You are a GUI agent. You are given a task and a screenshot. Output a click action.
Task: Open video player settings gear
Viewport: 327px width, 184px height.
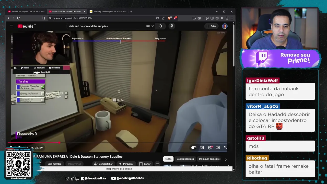tap(210, 148)
